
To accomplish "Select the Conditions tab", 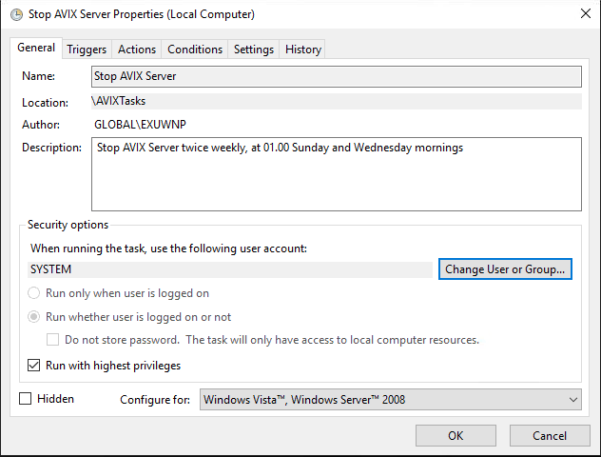I will [x=195, y=50].
